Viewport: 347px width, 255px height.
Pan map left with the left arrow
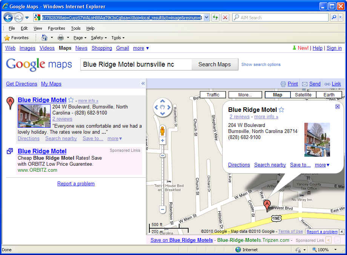pyautogui.click(x=156, y=107)
